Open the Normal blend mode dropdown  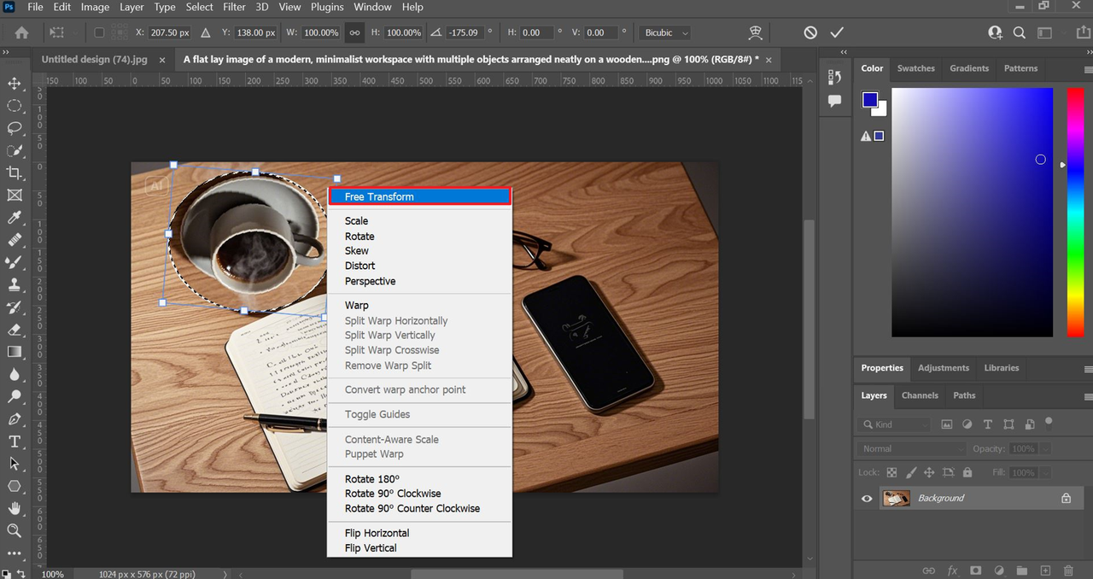pos(911,448)
